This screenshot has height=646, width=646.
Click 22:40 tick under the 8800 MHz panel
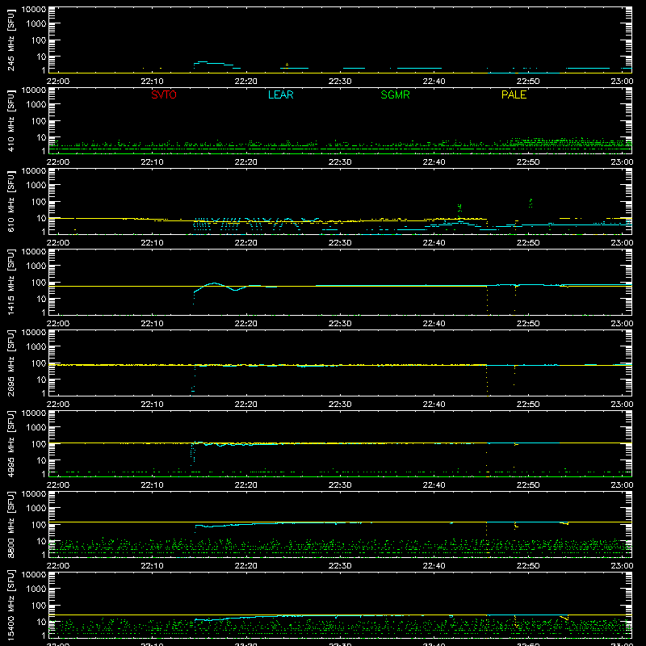[434, 566]
